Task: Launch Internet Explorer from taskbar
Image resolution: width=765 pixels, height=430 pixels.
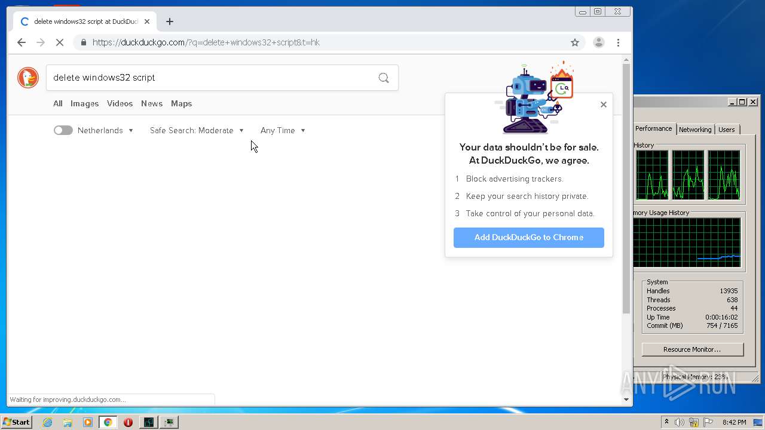Action: (47, 422)
